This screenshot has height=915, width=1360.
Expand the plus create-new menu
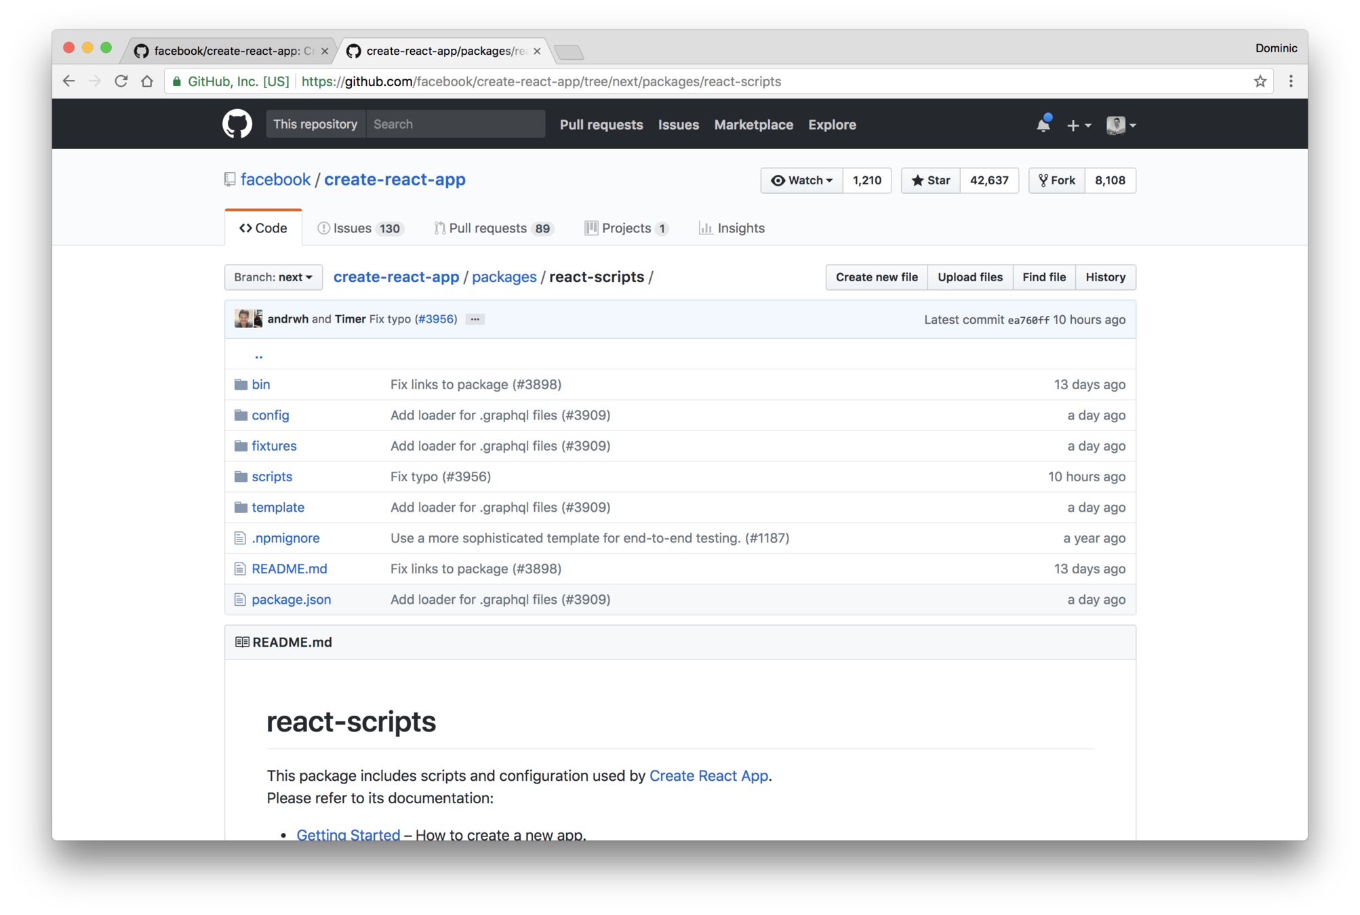point(1078,125)
